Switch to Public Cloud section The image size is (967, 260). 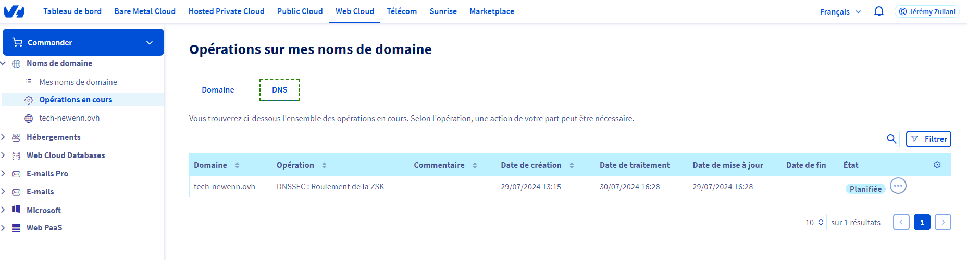click(x=300, y=11)
